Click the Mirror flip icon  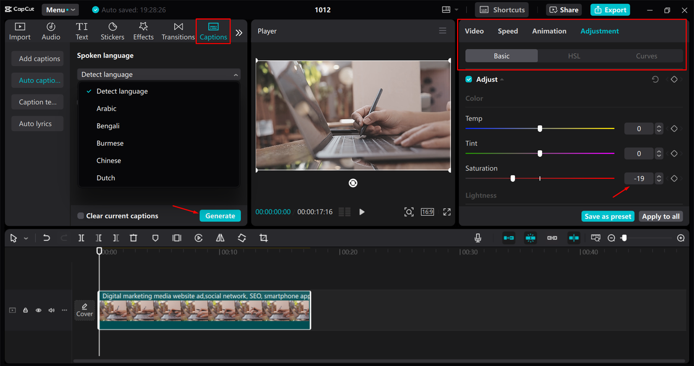pos(220,238)
